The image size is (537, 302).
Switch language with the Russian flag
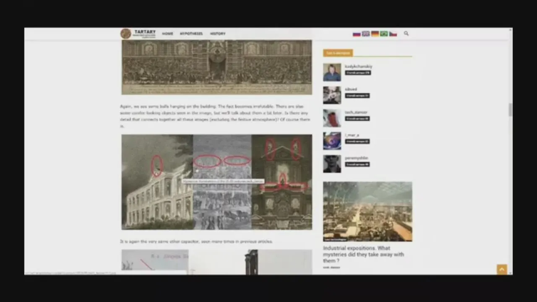[357, 34]
